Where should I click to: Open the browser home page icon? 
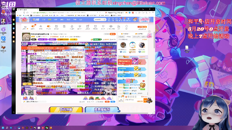(x=28, y=13)
